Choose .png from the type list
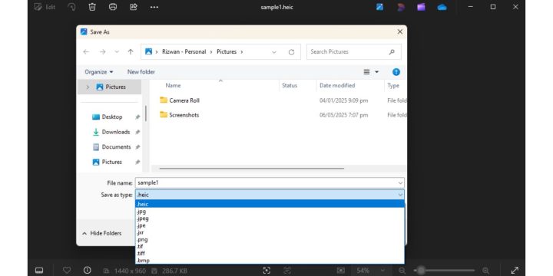Viewport: 553px width, 276px height. pos(270,240)
